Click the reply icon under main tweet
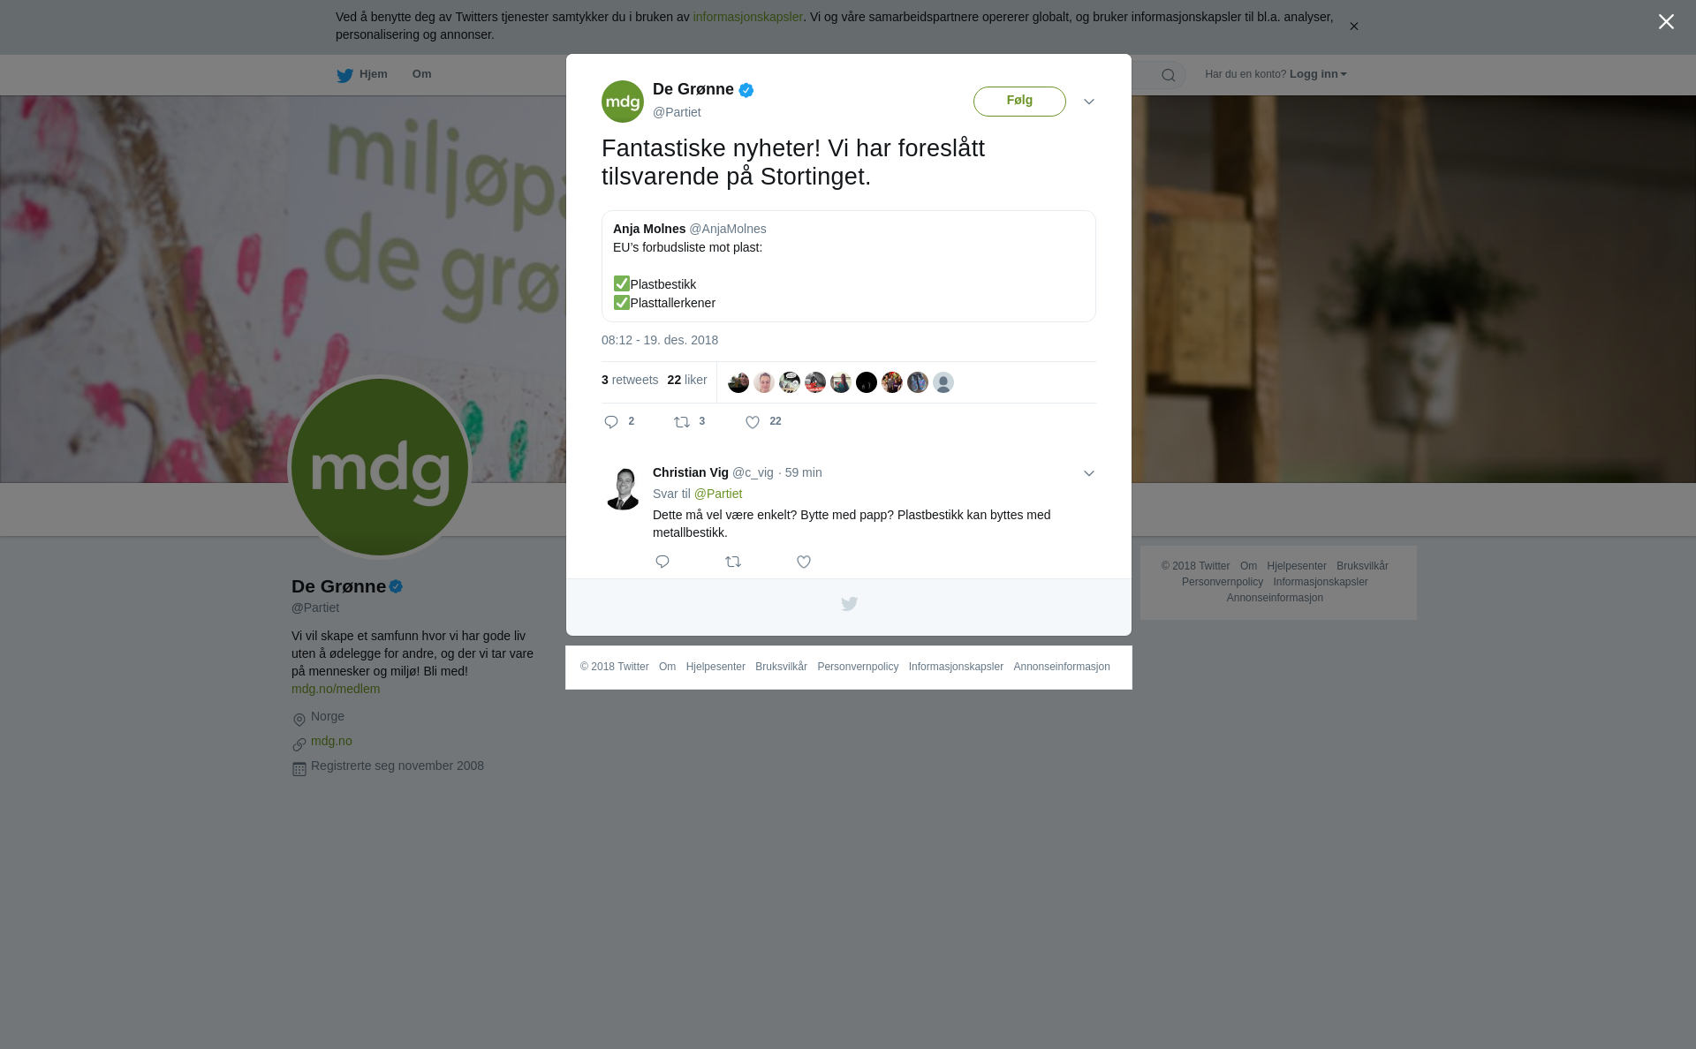The width and height of the screenshot is (1696, 1049). coord(611,422)
